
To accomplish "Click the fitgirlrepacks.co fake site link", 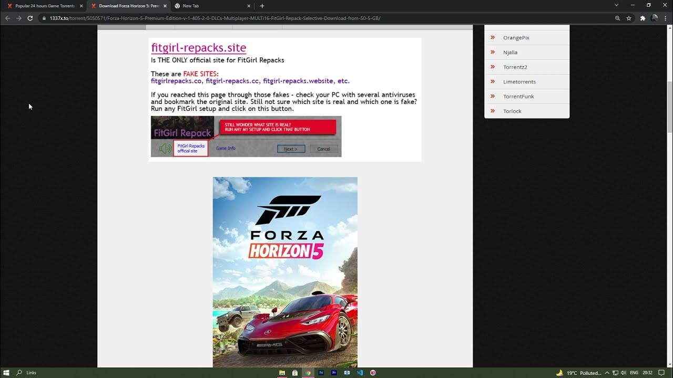I will pyautogui.click(x=176, y=81).
